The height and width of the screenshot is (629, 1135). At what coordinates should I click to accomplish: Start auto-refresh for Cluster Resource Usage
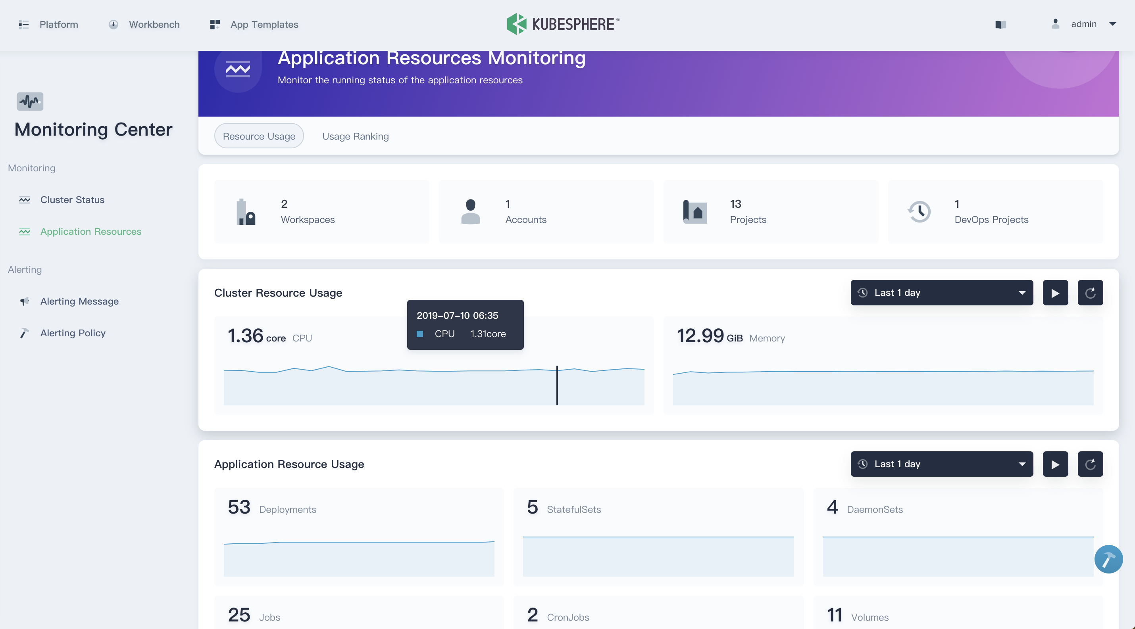[x=1055, y=293]
